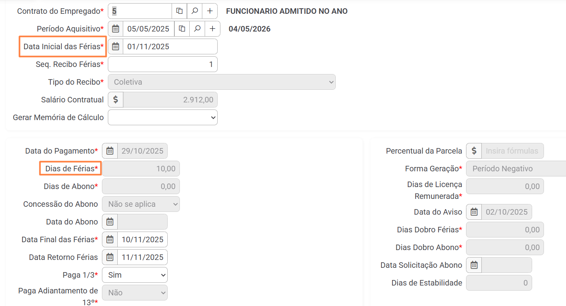Open calendar for Data Final das Férias
The image size is (566, 306).
pyautogui.click(x=110, y=239)
